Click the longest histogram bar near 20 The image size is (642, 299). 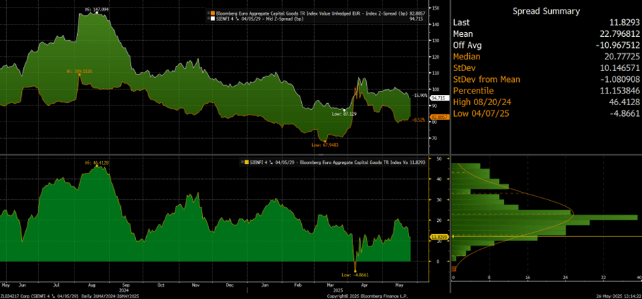coord(545,217)
